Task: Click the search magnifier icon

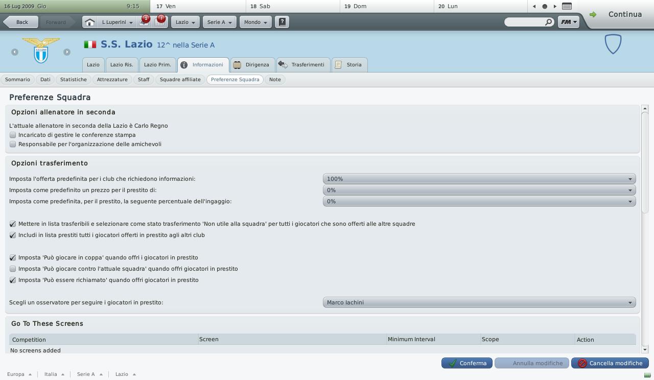Action: tap(548, 22)
